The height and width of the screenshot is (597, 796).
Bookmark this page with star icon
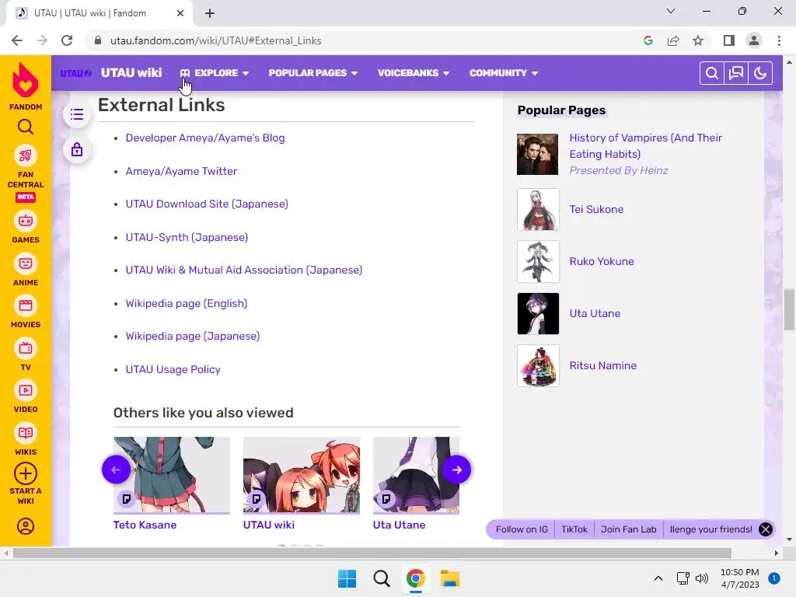click(698, 40)
